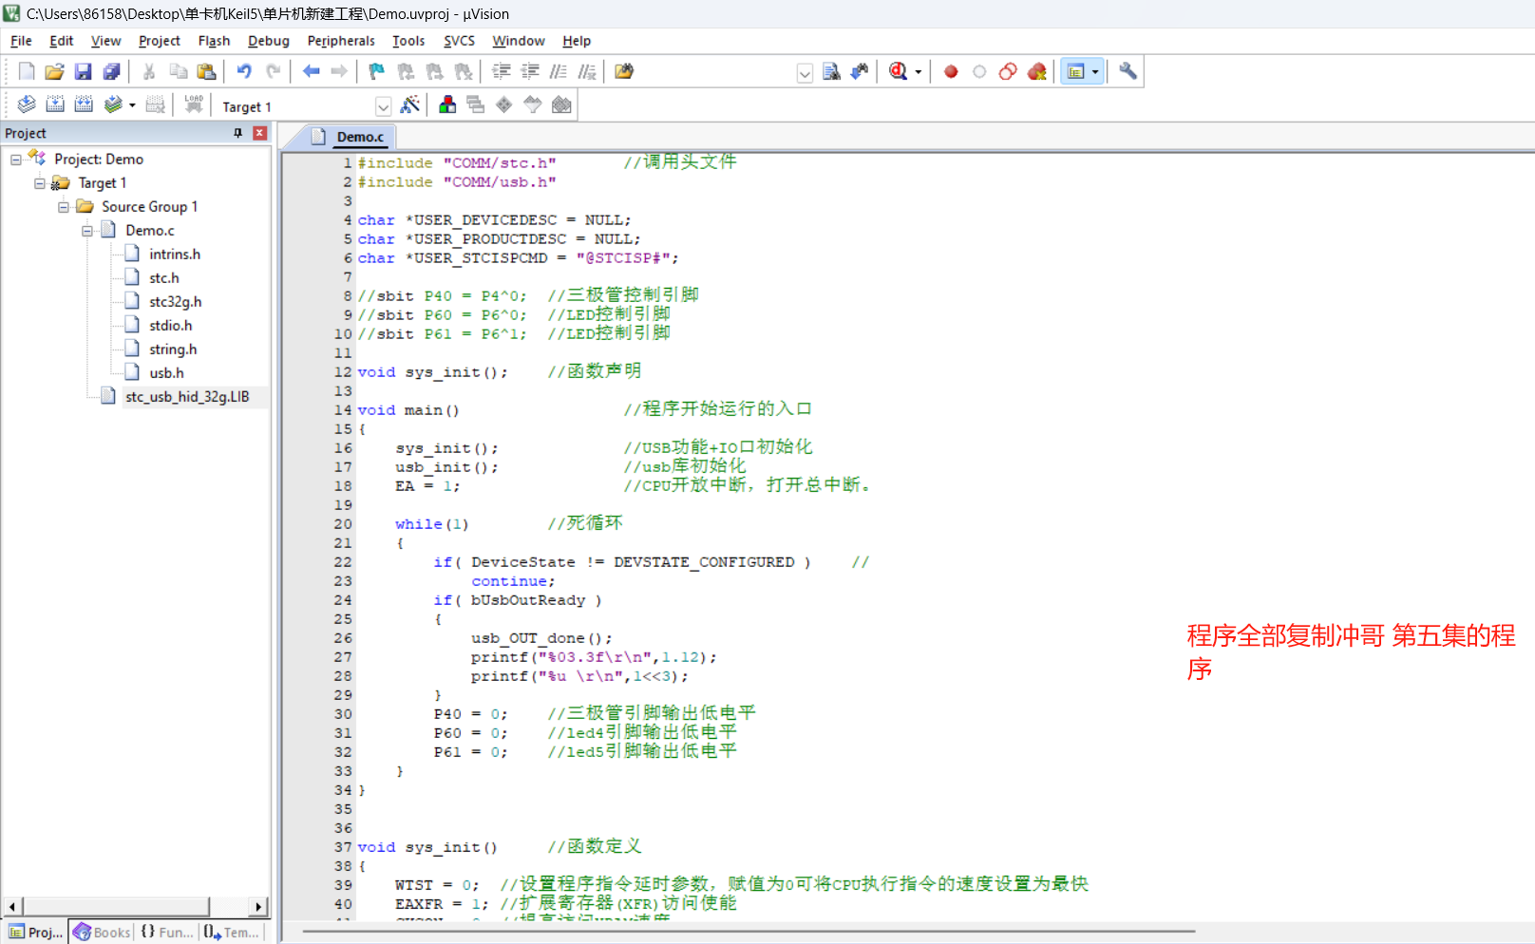Insert breakpoint red dot icon
Viewport: 1535px width, 944px height.
pos(951,71)
